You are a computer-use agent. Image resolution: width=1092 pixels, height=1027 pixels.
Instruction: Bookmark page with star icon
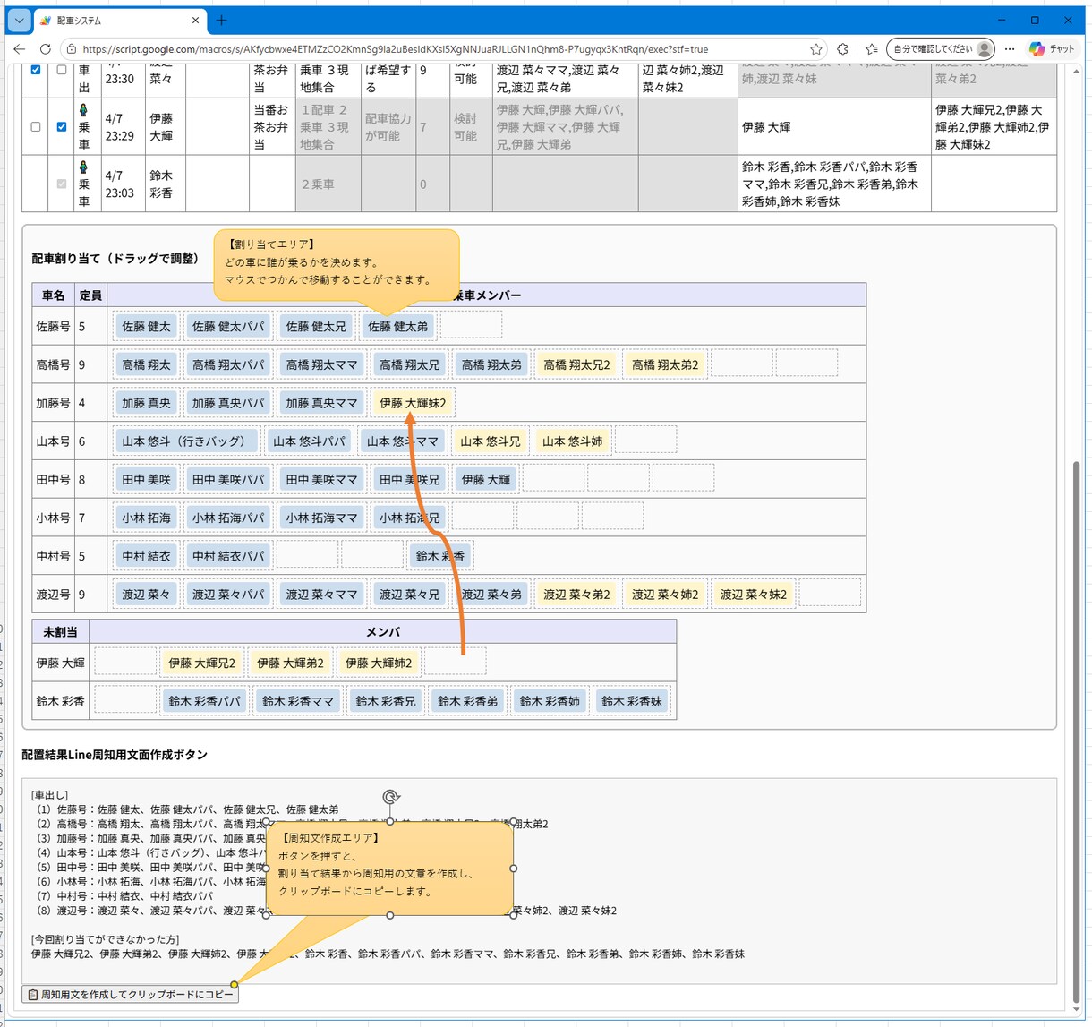point(816,49)
